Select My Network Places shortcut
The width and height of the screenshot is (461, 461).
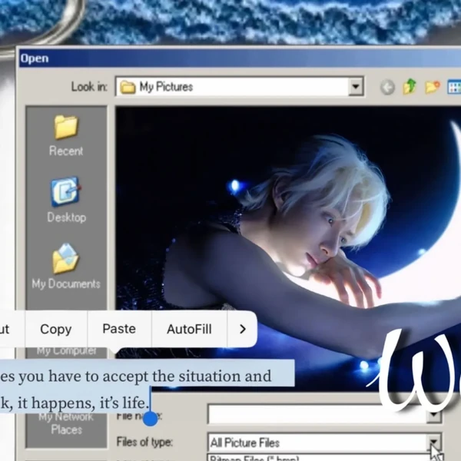(66, 423)
